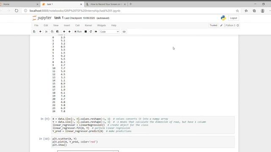
Task: Move selected cell up arrow
Action: (x=64, y=32)
